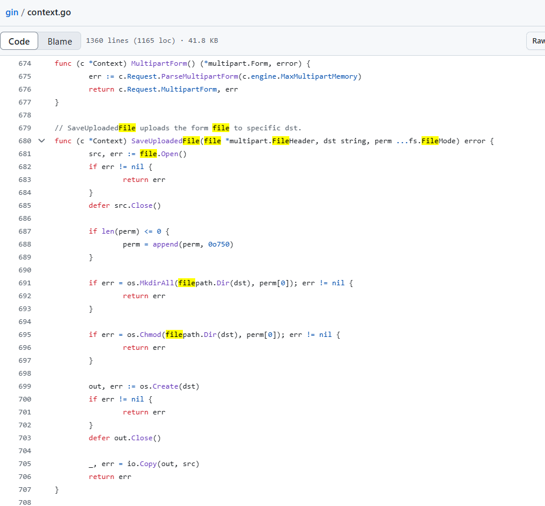Select line number 674
Screen dimensions: 545x506
[x=25, y=63]
